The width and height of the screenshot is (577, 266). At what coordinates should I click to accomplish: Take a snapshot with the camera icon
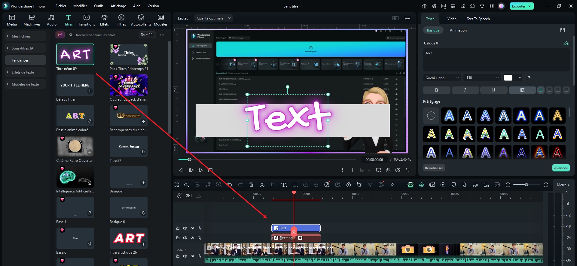[388, 170]
